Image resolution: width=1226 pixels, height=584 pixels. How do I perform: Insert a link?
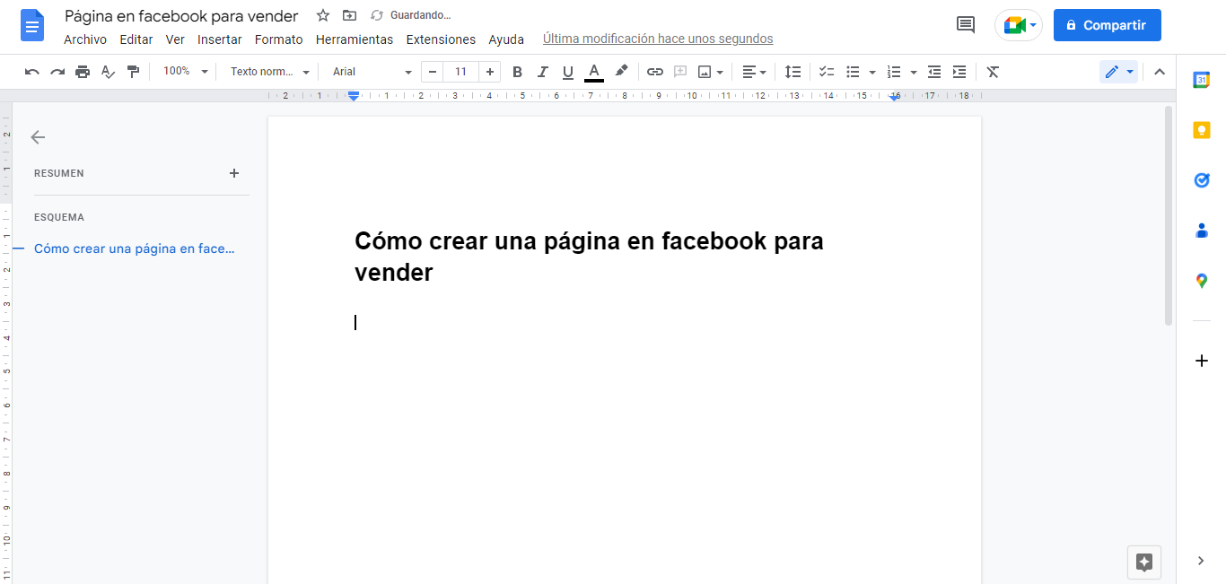tap(655, 72)
